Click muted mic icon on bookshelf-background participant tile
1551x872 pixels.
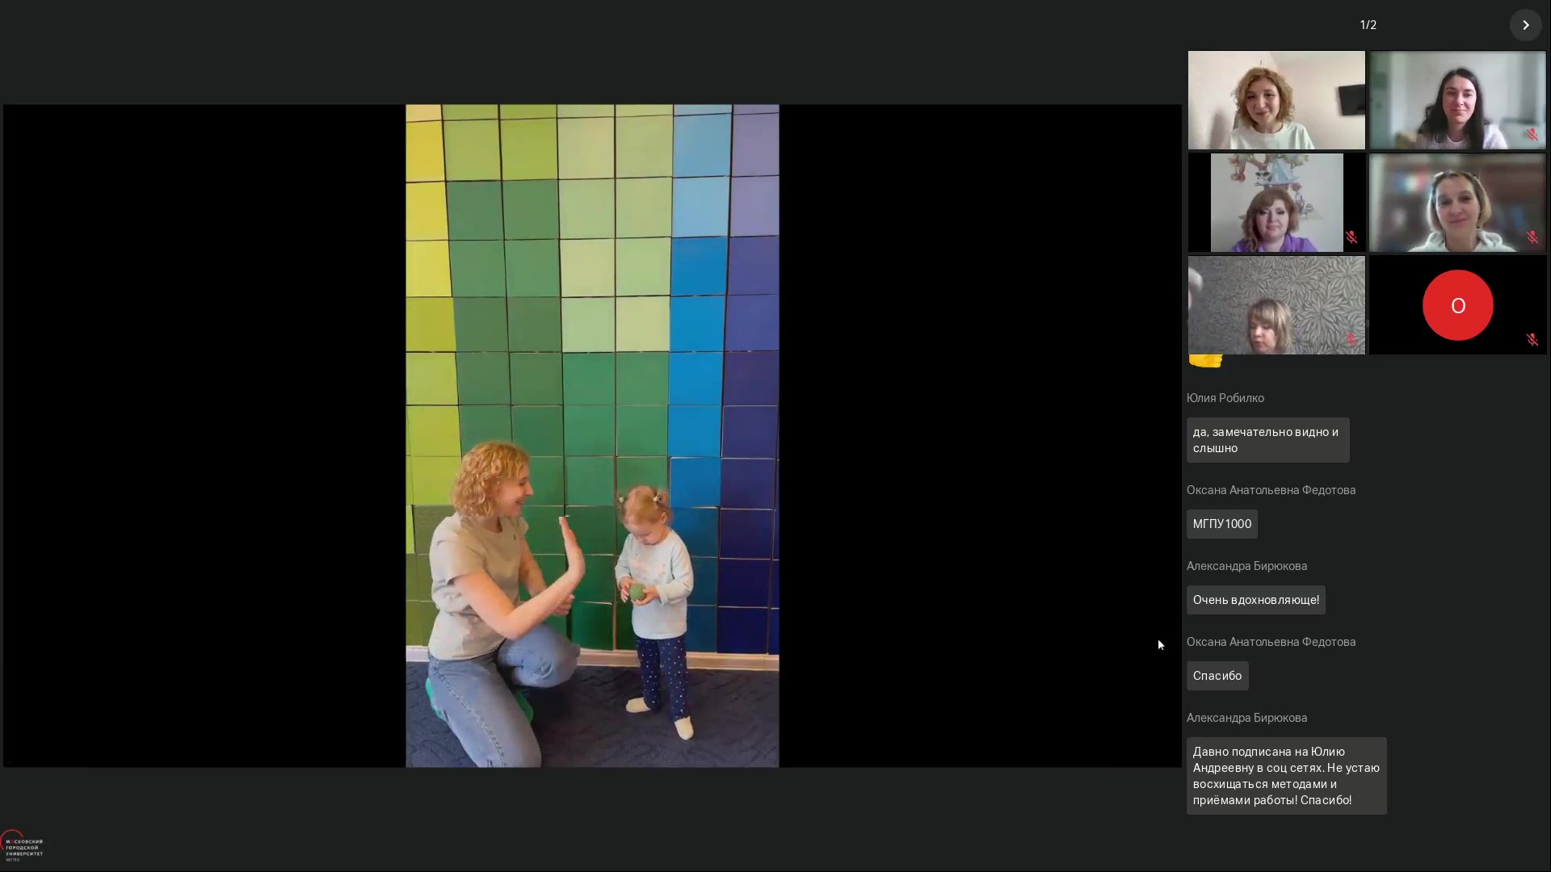[x=1532, y=237]
